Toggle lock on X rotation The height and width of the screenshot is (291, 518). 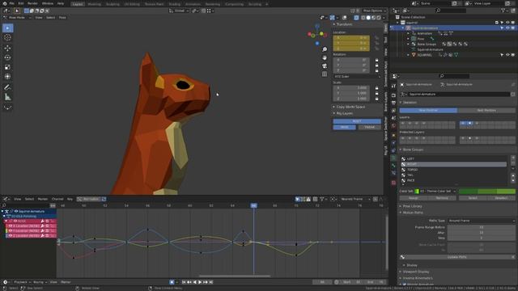click(x=376, y=60)
